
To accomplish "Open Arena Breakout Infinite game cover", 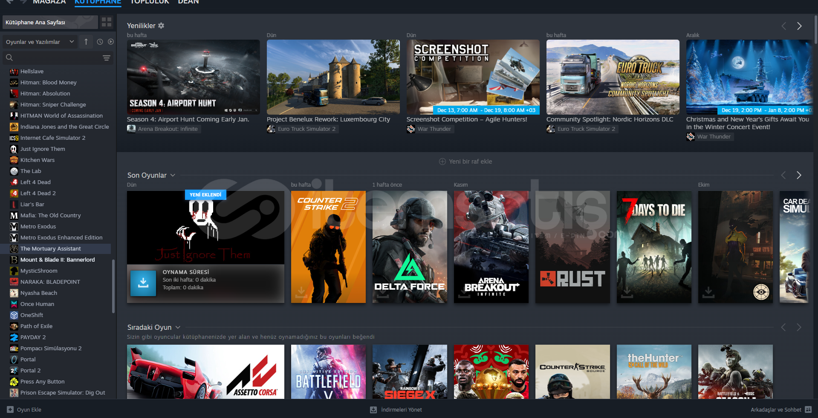I will (491, 247).
